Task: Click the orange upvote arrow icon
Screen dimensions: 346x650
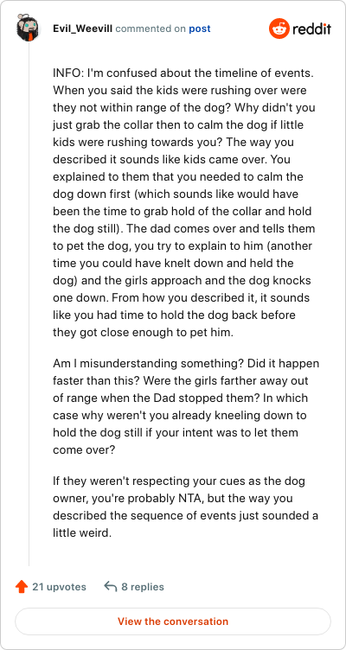Action: click(21, 587)
